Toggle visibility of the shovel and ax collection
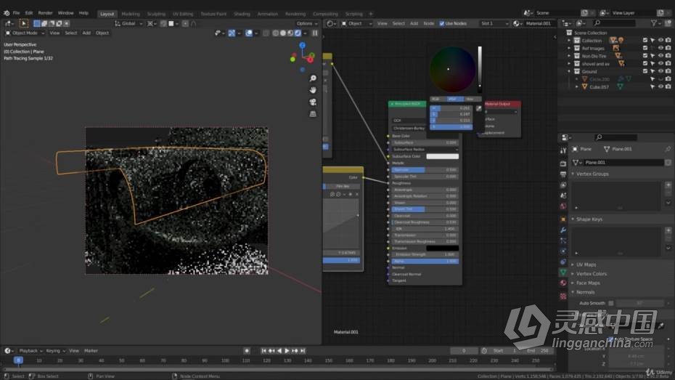The height and width of the screenshot is (380, 675). (x=660, y=63)
